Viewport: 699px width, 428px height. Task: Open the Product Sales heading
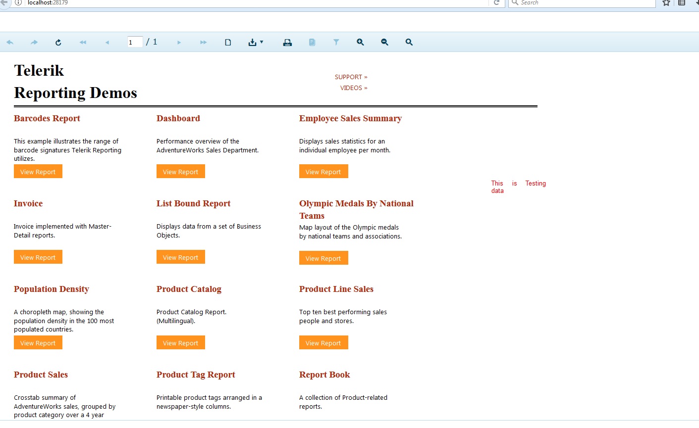click(x=41, y=375)
